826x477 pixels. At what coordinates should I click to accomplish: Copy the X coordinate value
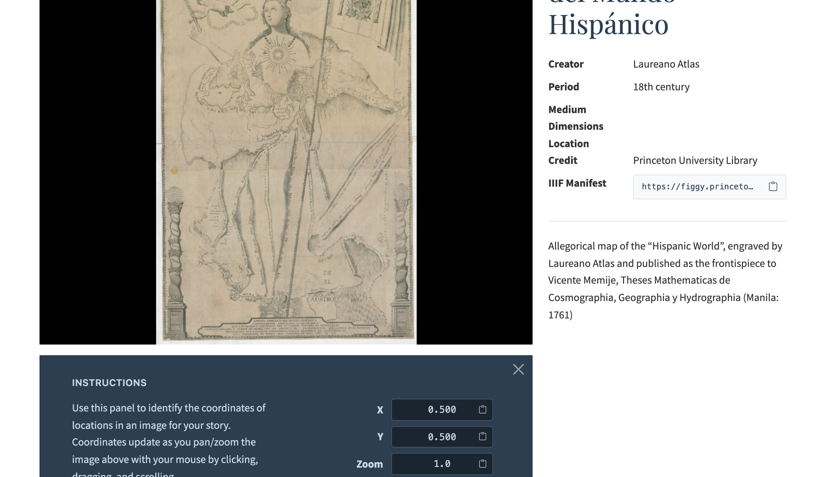click(x=482, y=409)
